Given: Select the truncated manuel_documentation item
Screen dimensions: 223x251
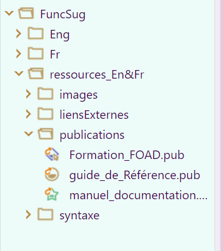Looking at the screenshot, I should 138,195.
